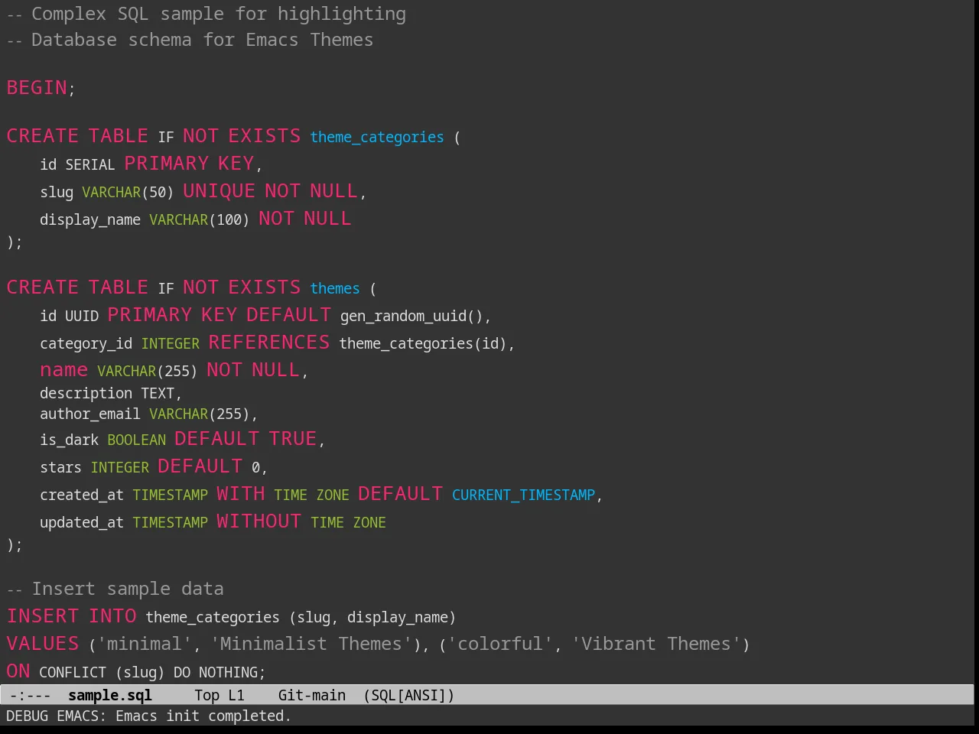Click the first comment line 'Complex SQL sample'
The height and width of the screenshot is (734, 979).
[207, 14]
